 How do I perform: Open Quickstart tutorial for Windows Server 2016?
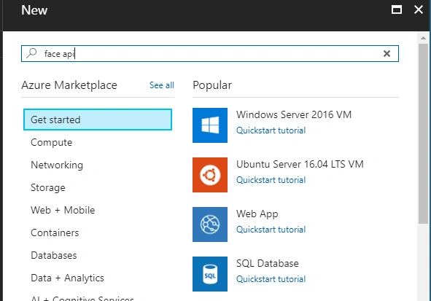tap(271, 130)
